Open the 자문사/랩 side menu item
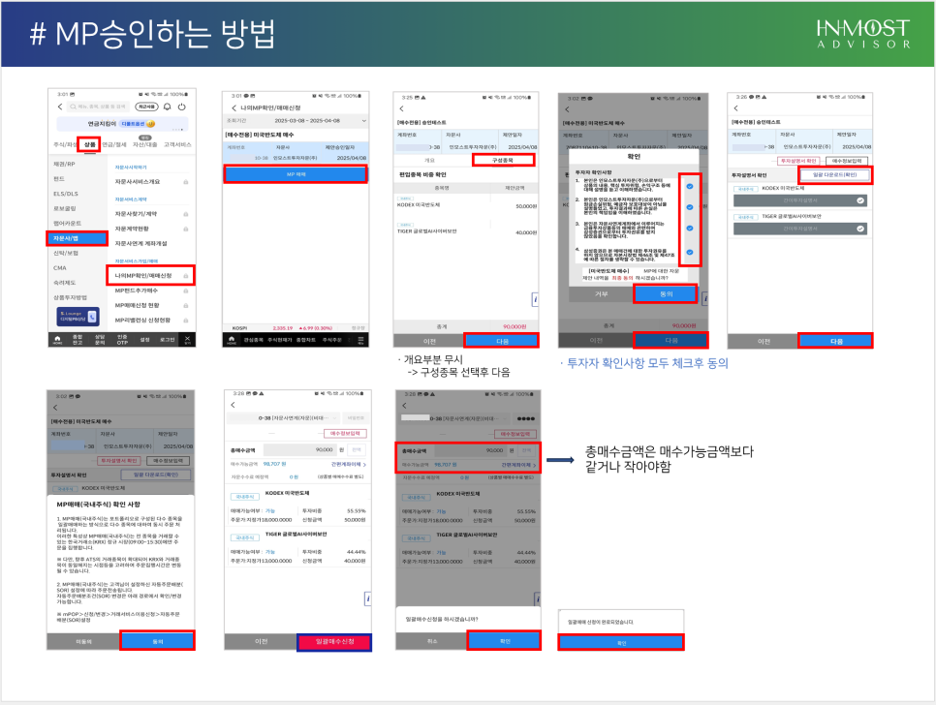The width and height of the screenshot is (936, 705). [x=77, y=238]
